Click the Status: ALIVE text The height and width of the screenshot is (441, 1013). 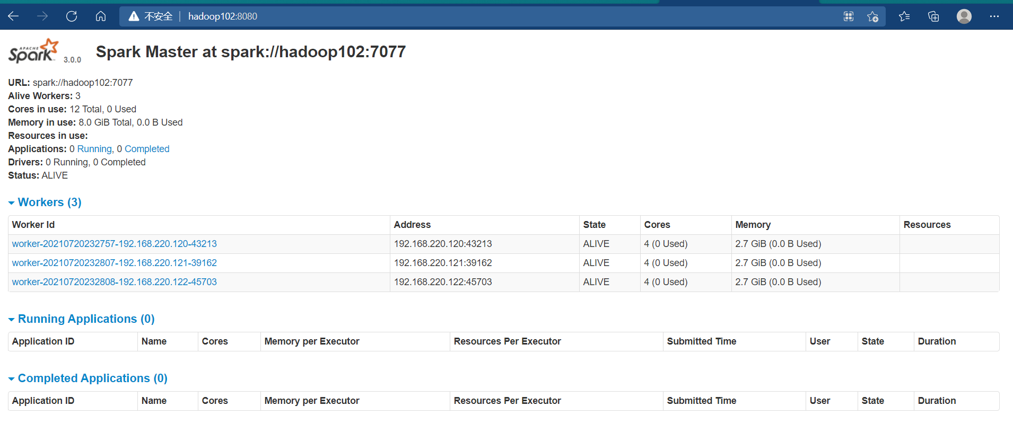38,175
